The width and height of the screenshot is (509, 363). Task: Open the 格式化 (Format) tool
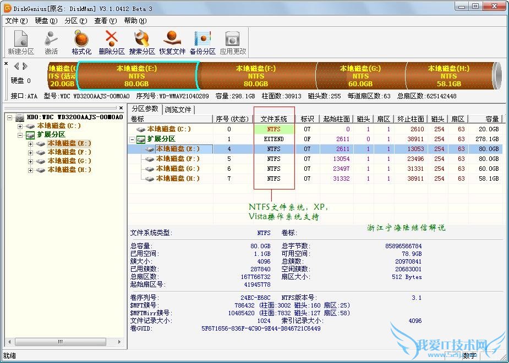point(81,42)
